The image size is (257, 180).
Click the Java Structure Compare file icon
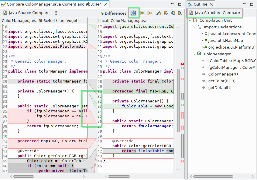191,13
